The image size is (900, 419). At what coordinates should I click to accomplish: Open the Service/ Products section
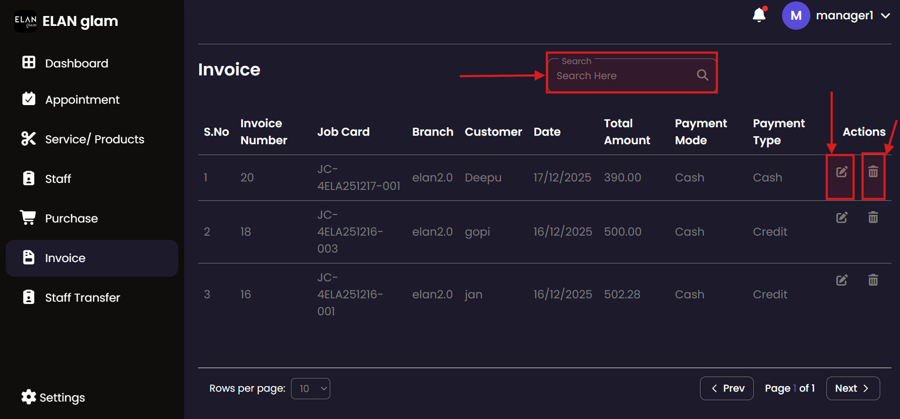coord(94,140)
